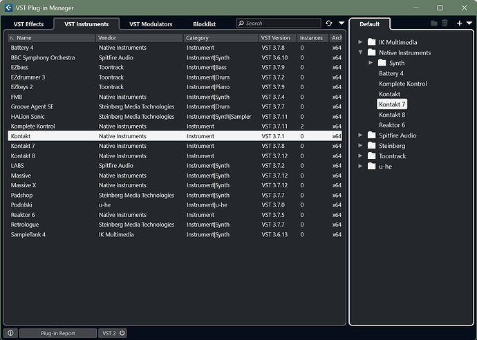Click the Spitfire Audio folder icon

pos(371,135)
